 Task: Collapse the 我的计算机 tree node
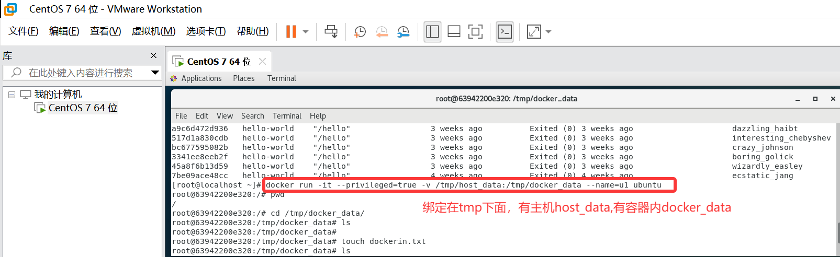[12, 95]
